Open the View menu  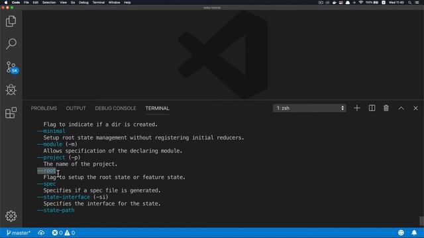coord(64,3)
